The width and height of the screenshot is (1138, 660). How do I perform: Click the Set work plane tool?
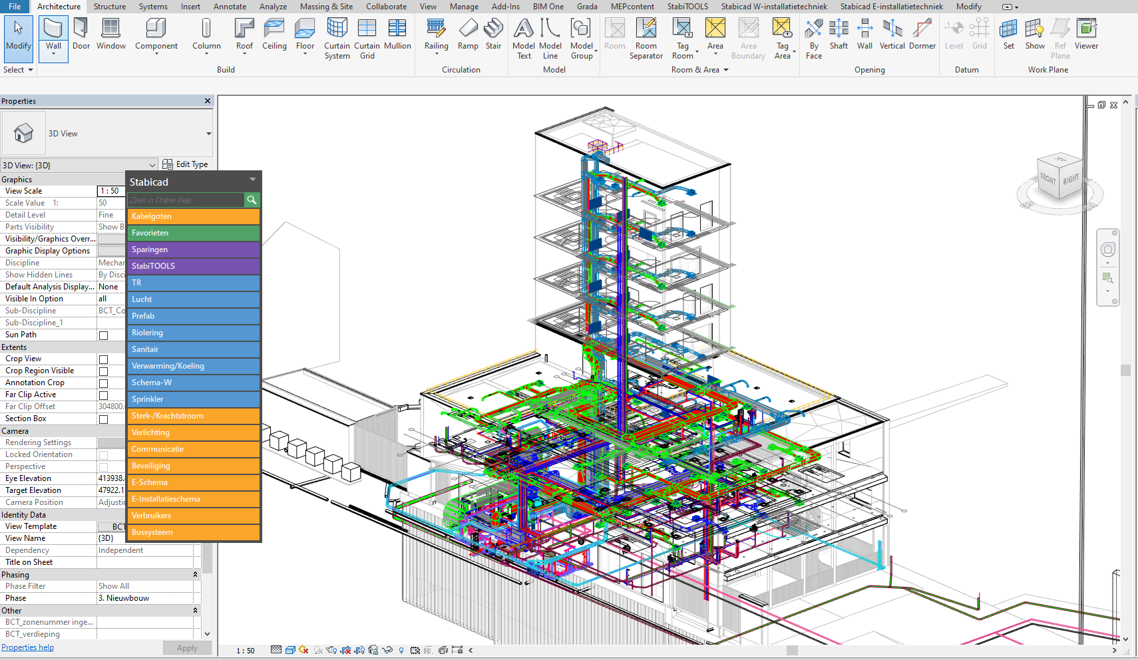coord(1009,35)
